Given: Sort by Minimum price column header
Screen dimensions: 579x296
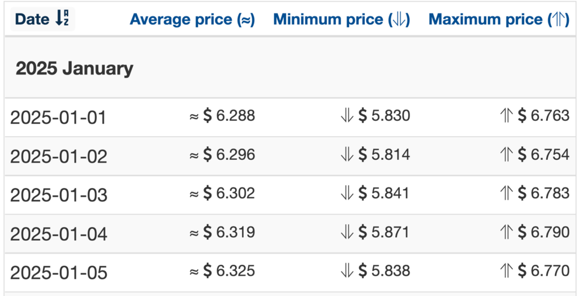Looking at the screenshot, I should (x=342, y=19).
